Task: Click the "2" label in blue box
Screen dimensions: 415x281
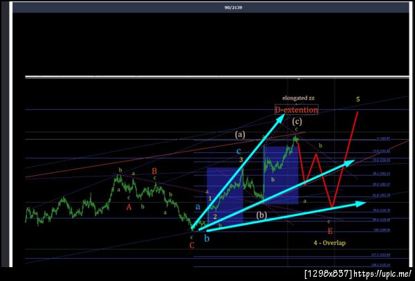Action: coord(215,217)
